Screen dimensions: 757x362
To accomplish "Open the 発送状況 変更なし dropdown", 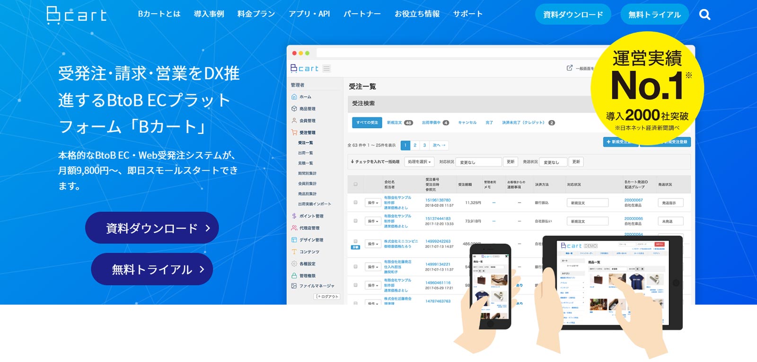I will 553,162.
